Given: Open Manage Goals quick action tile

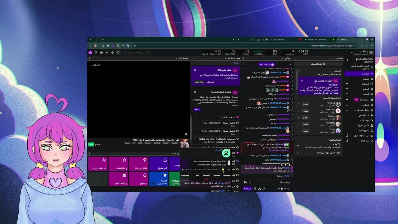Looking at the screenshot, I should pos(118,164).
